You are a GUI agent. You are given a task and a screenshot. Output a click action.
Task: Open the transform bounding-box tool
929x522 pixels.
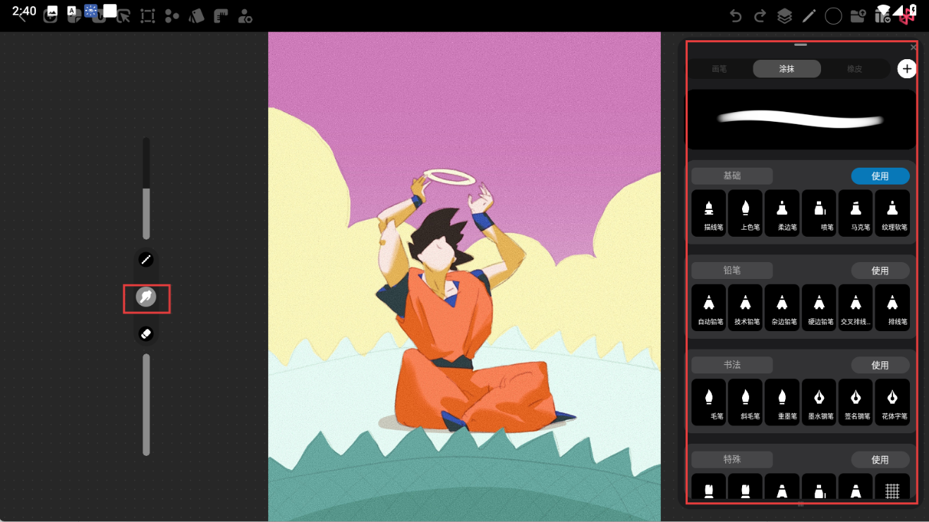coord(147,16)
